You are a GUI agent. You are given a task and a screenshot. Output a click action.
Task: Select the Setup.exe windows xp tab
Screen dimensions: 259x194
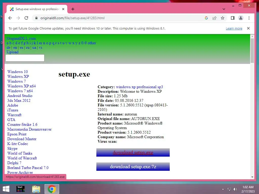37,9
